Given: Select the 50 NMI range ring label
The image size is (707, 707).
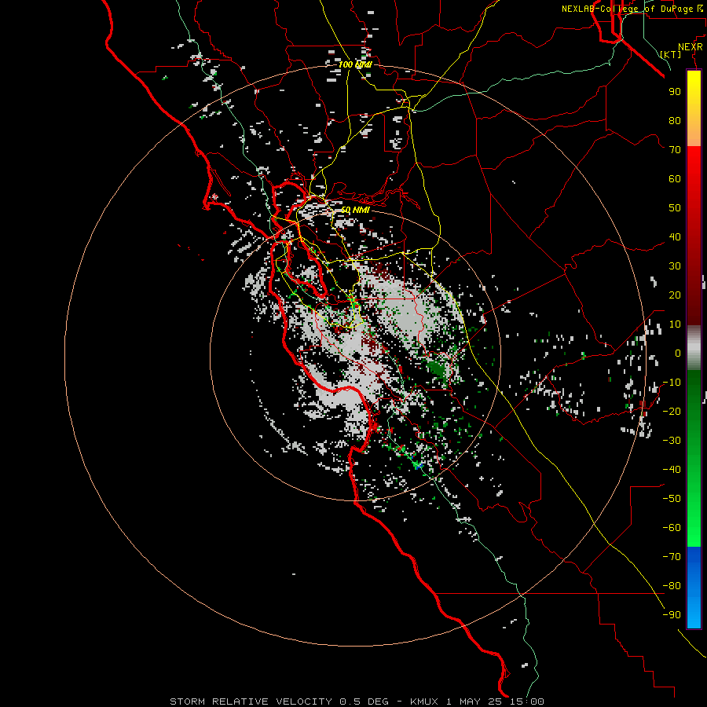Looking at the screenshot, I should (355, 210).
